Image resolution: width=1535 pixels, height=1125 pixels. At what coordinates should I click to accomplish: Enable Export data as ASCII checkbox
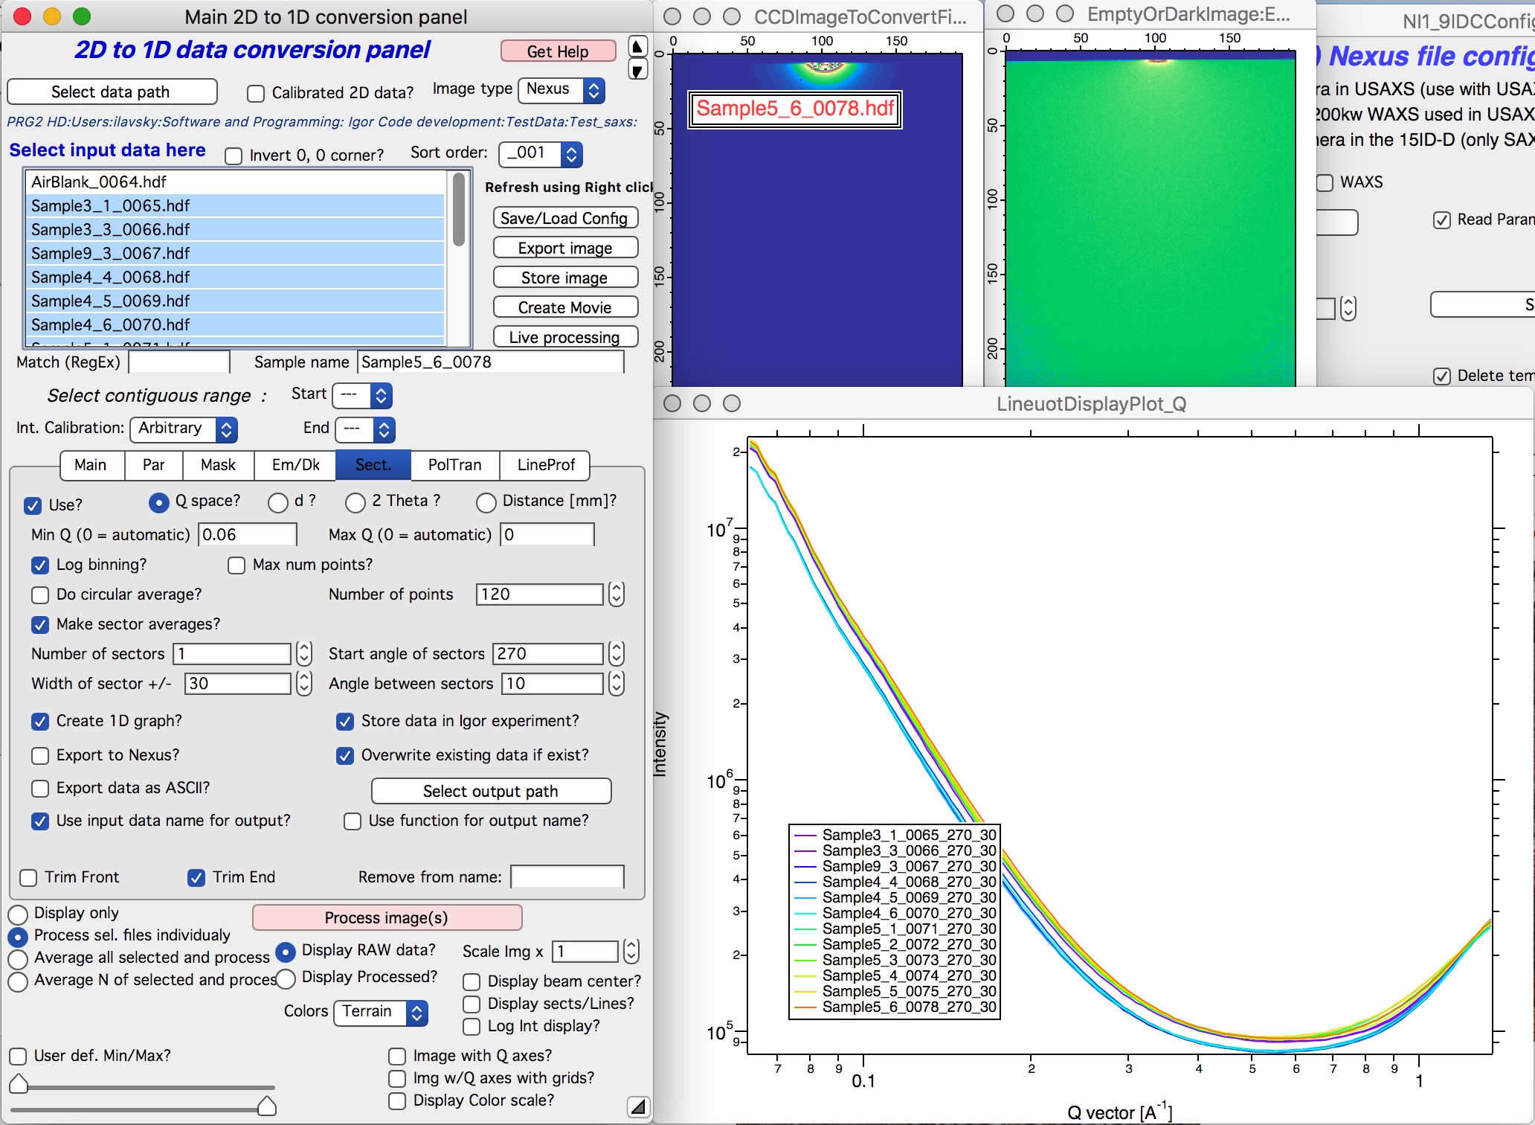(40, 788)
